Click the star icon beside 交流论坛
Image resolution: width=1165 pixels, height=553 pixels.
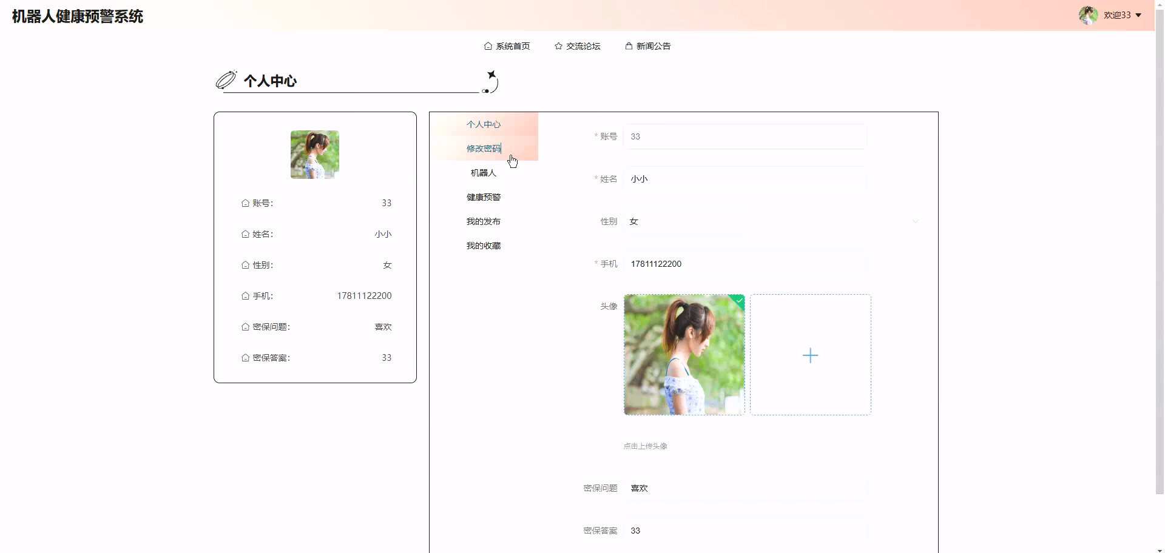pos(558,46)
